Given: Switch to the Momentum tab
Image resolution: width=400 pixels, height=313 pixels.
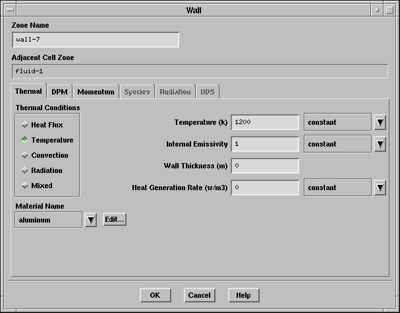Looking at the screenshot, I should [96, 92].
